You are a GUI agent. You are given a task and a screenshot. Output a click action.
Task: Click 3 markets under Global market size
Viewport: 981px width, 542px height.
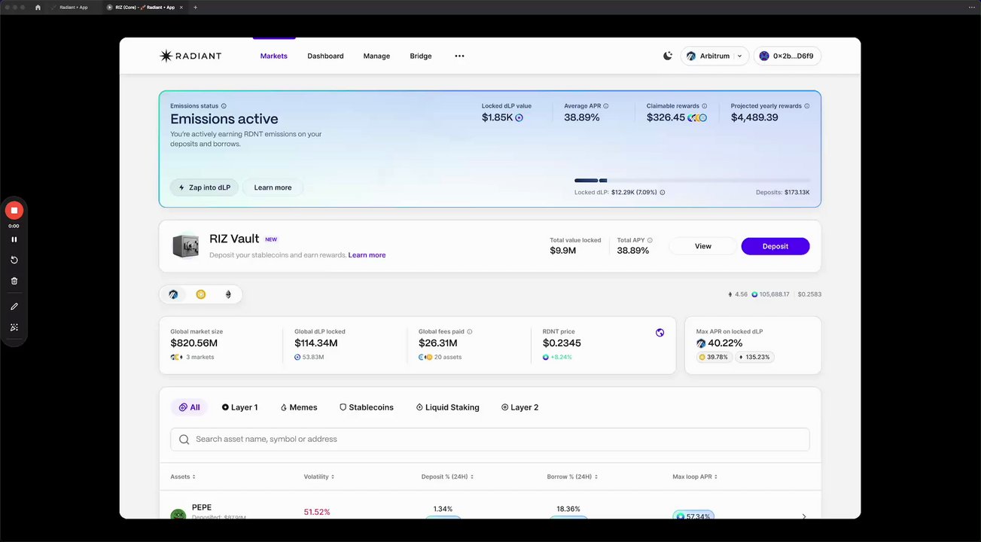pyautogui.click(x=200, y=357)
